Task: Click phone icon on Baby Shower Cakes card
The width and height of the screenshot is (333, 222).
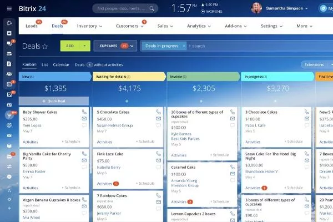Action: pos(84,112)
